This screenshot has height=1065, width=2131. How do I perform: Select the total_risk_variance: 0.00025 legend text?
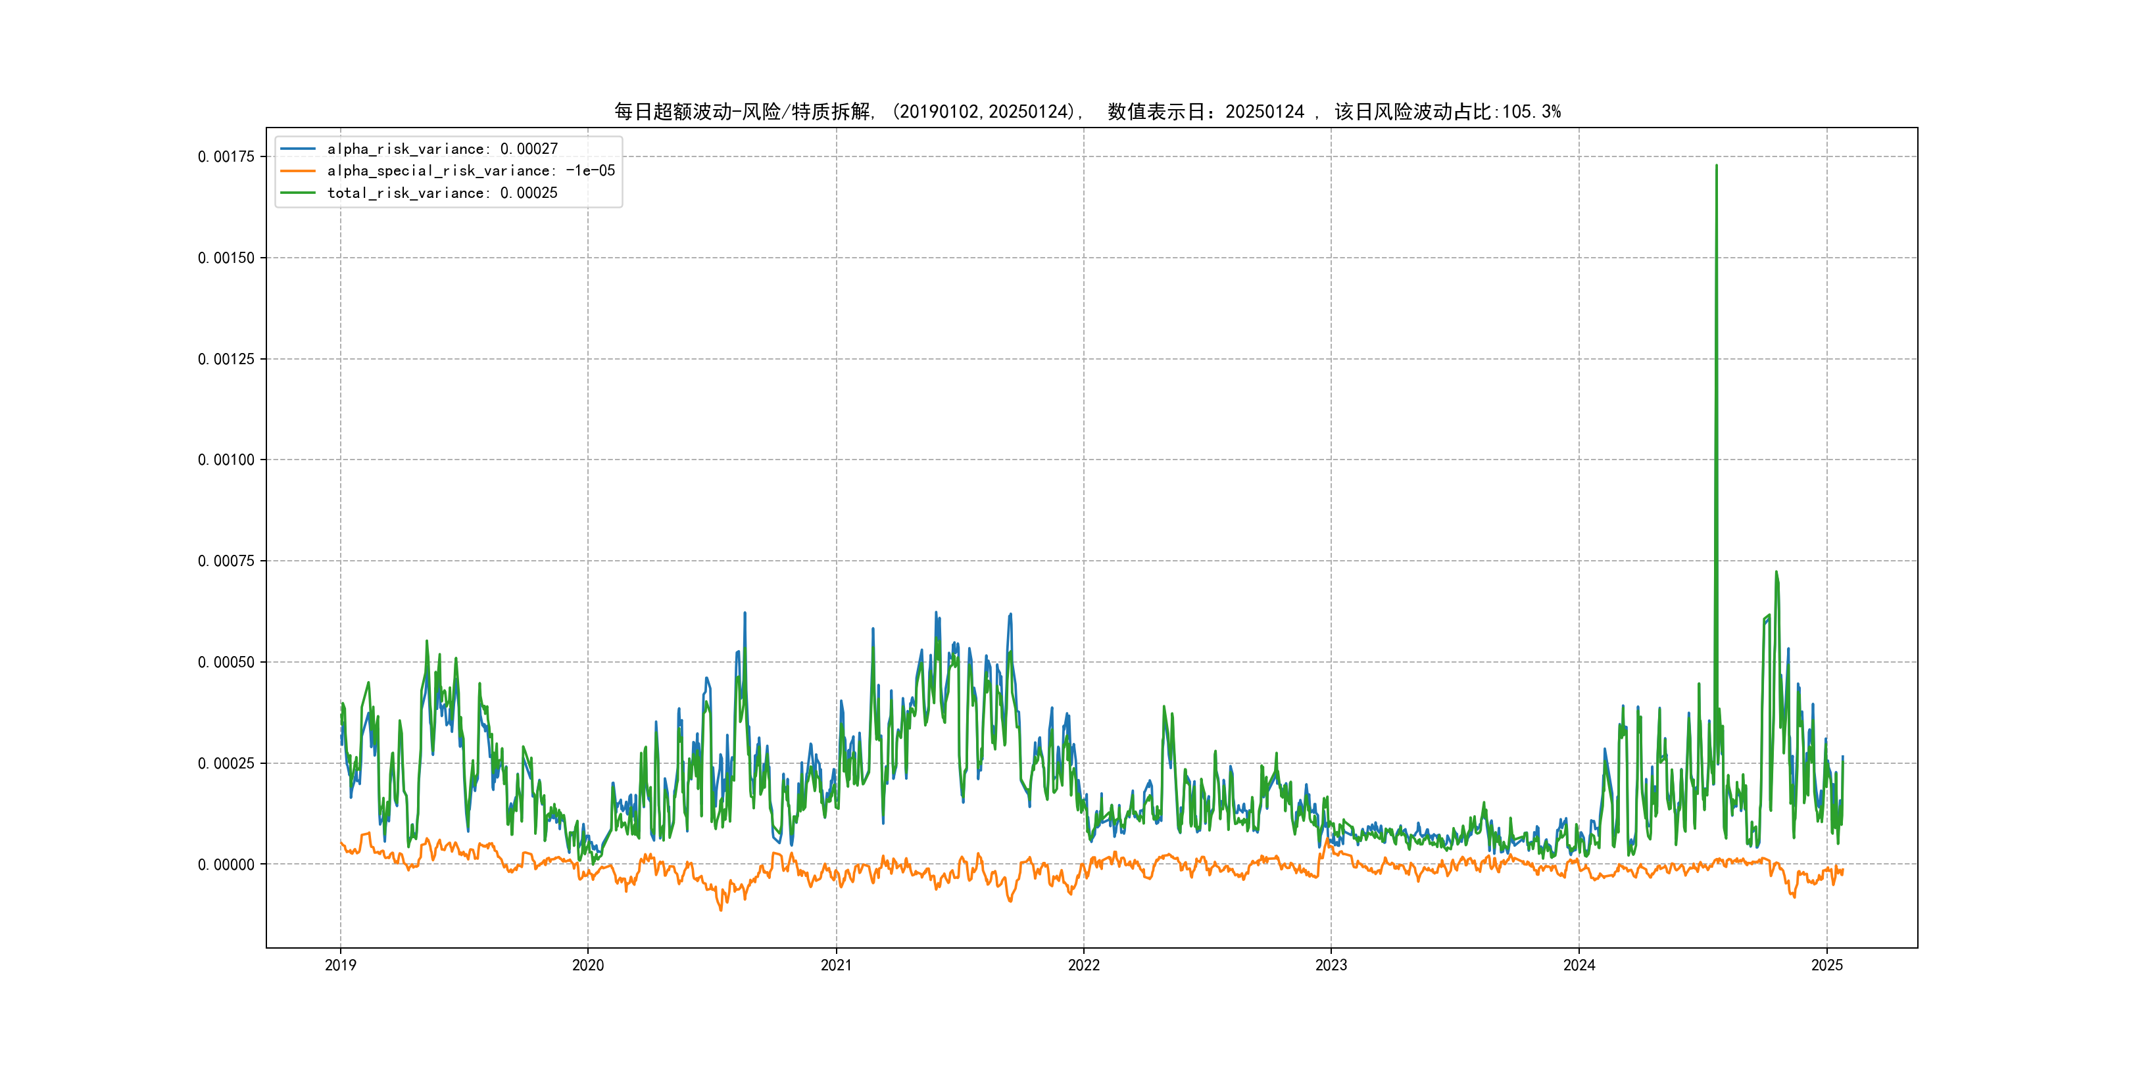(x=443, y=193)
